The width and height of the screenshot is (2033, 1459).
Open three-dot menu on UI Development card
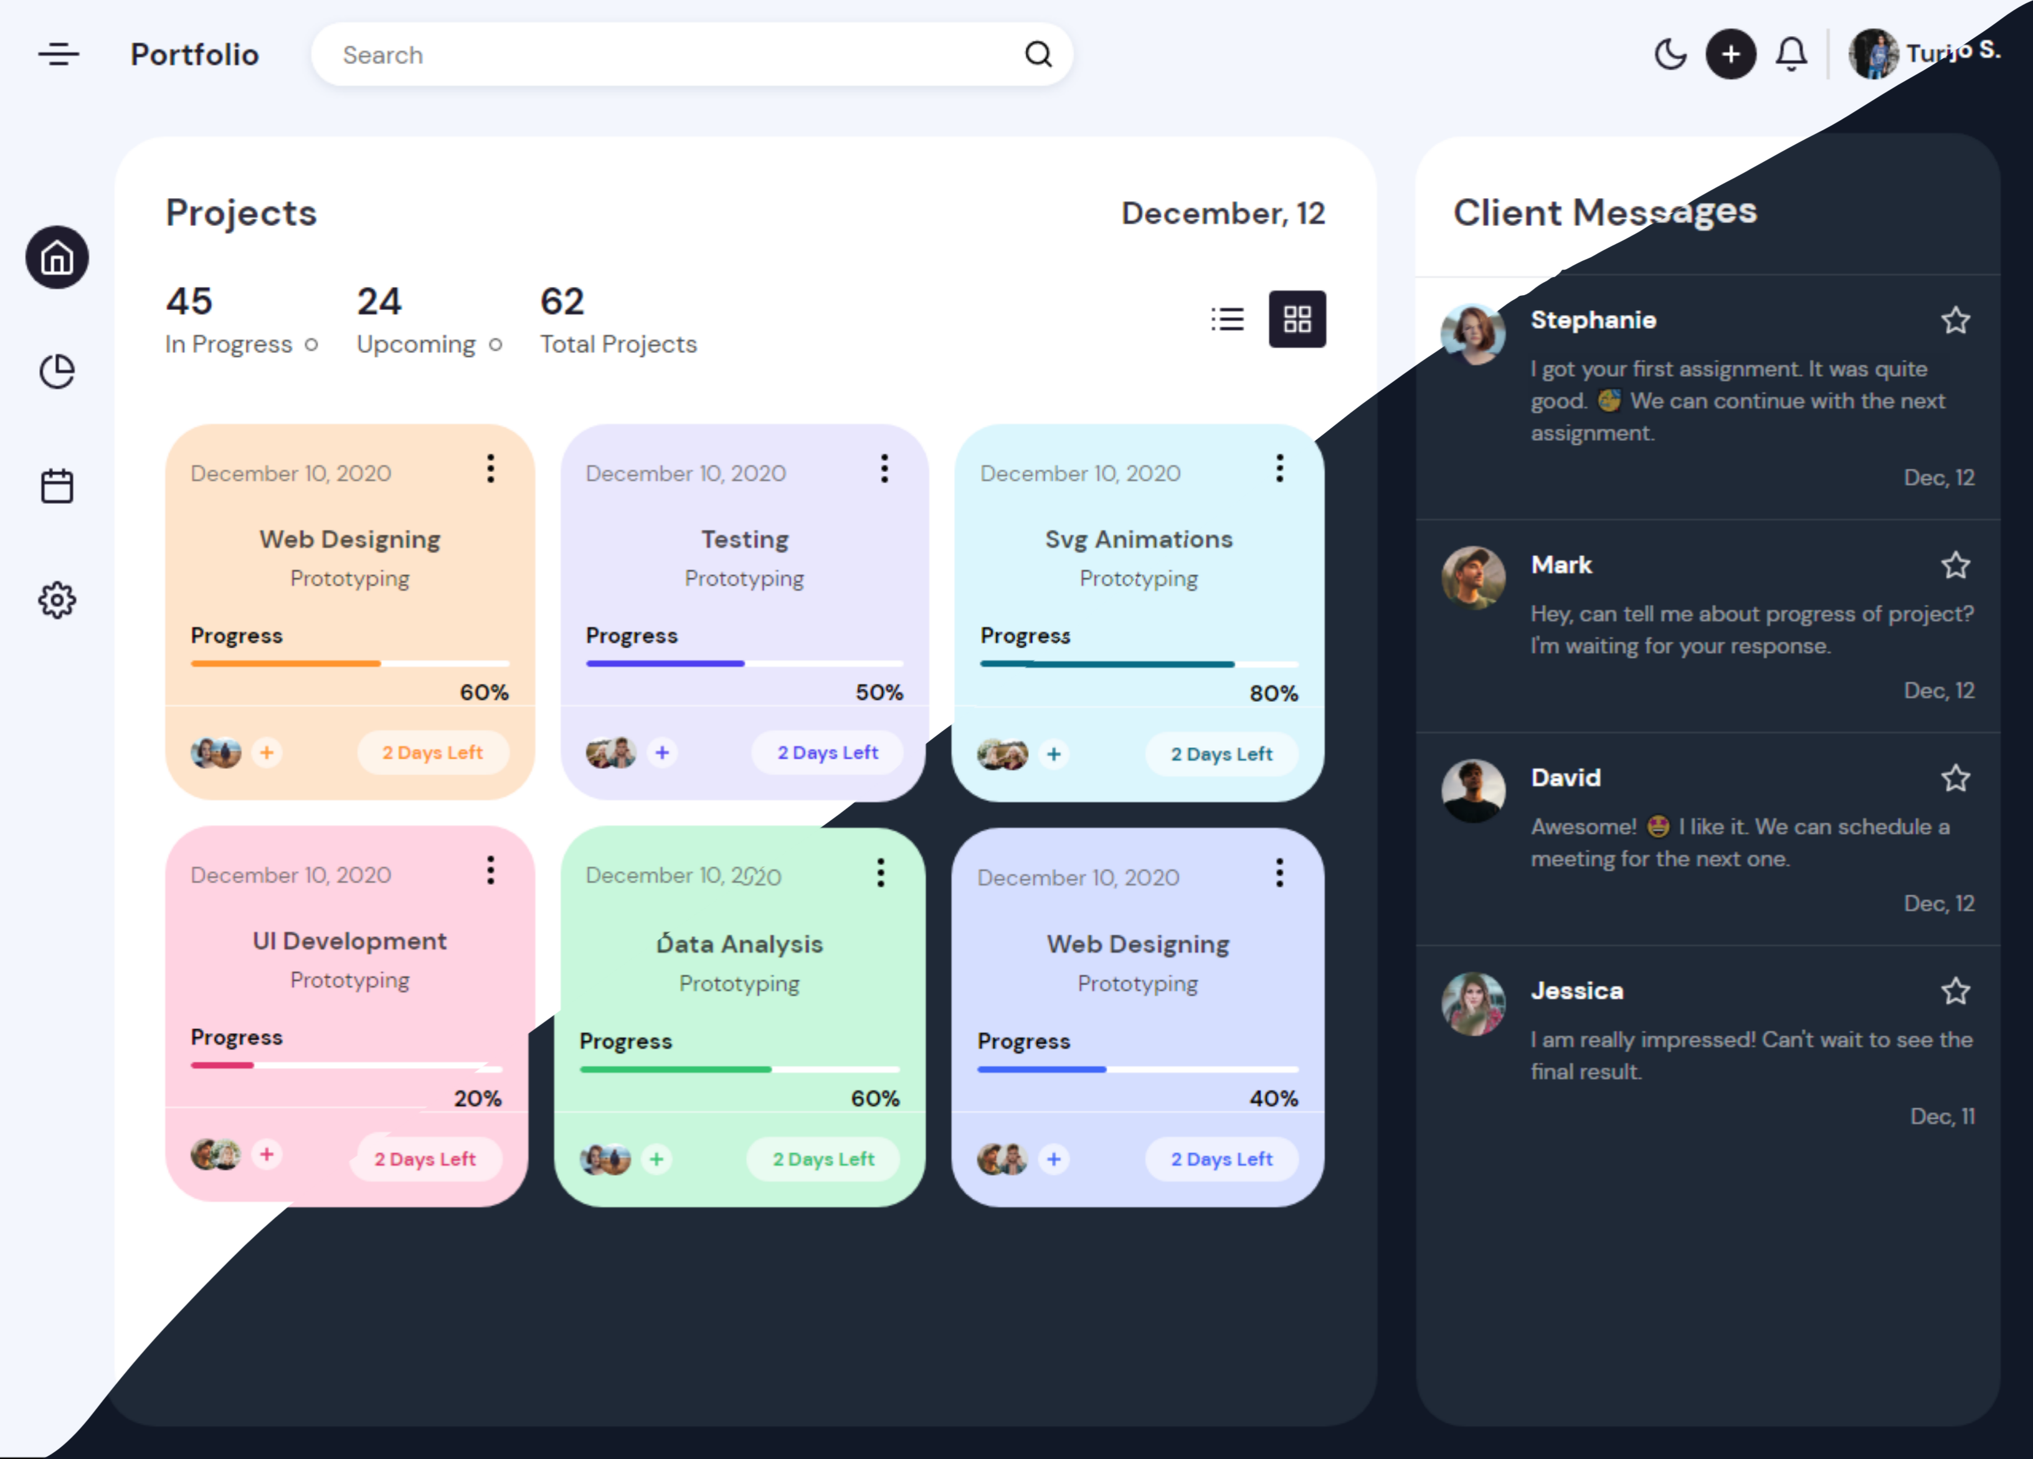coord(490,870)
